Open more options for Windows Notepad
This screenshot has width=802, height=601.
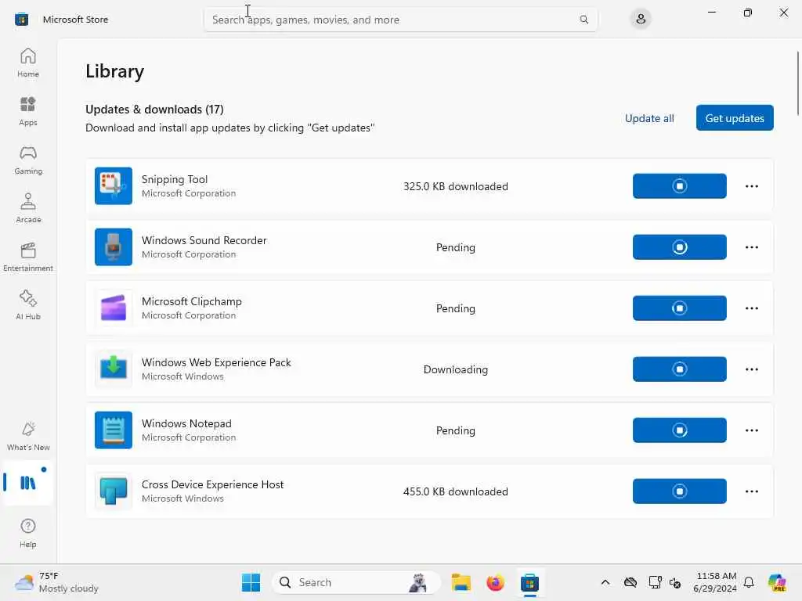[x=751, y=430]
